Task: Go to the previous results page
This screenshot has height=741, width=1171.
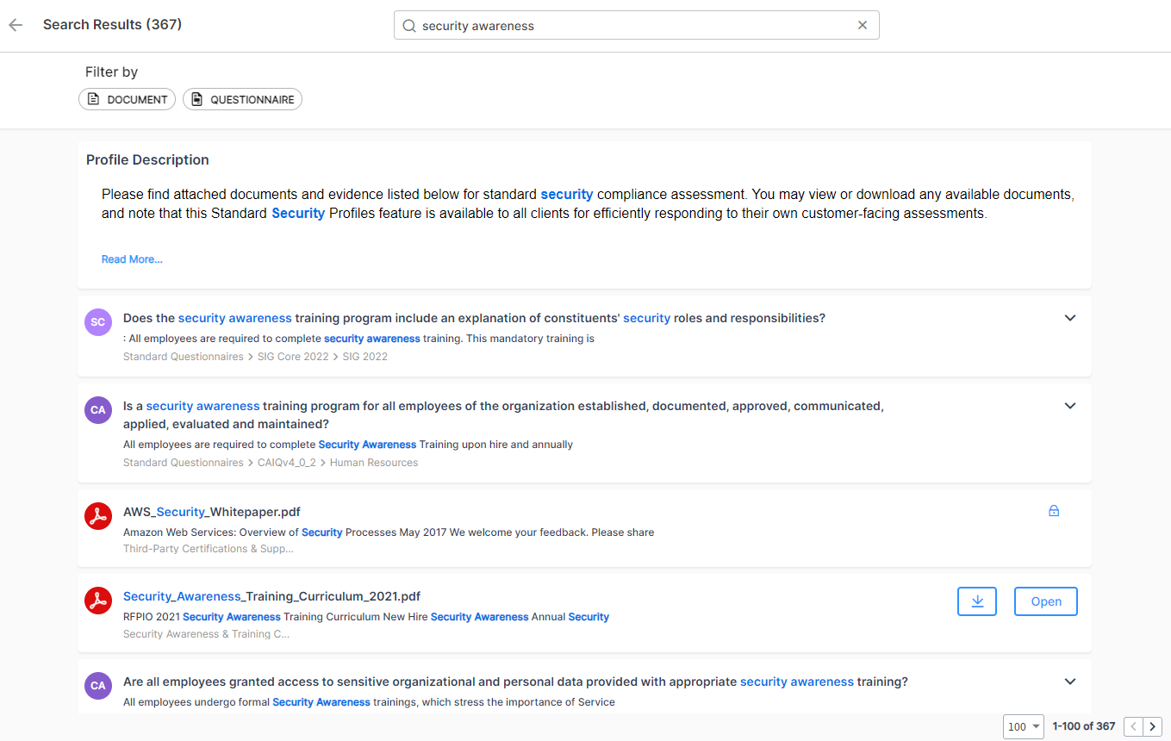Action: pyautogui.click(x=1134, y=726)
